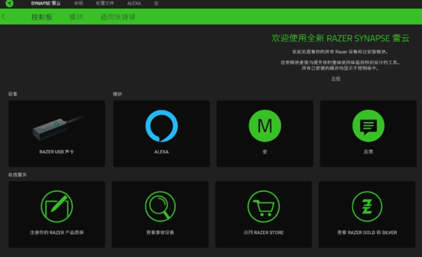Click 查看 RAZER GOLD 和 SILVER label
The width and height of the screenshot is (422, 257).
(x=367, y=232)
